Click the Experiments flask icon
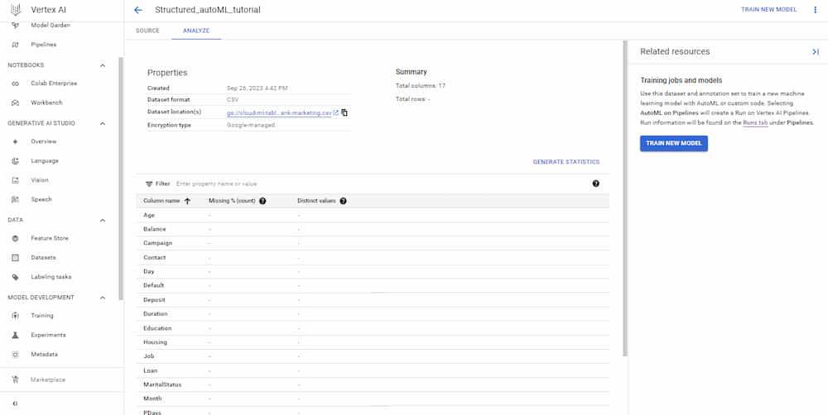This screenshot has width=828, height=415. 15,335
